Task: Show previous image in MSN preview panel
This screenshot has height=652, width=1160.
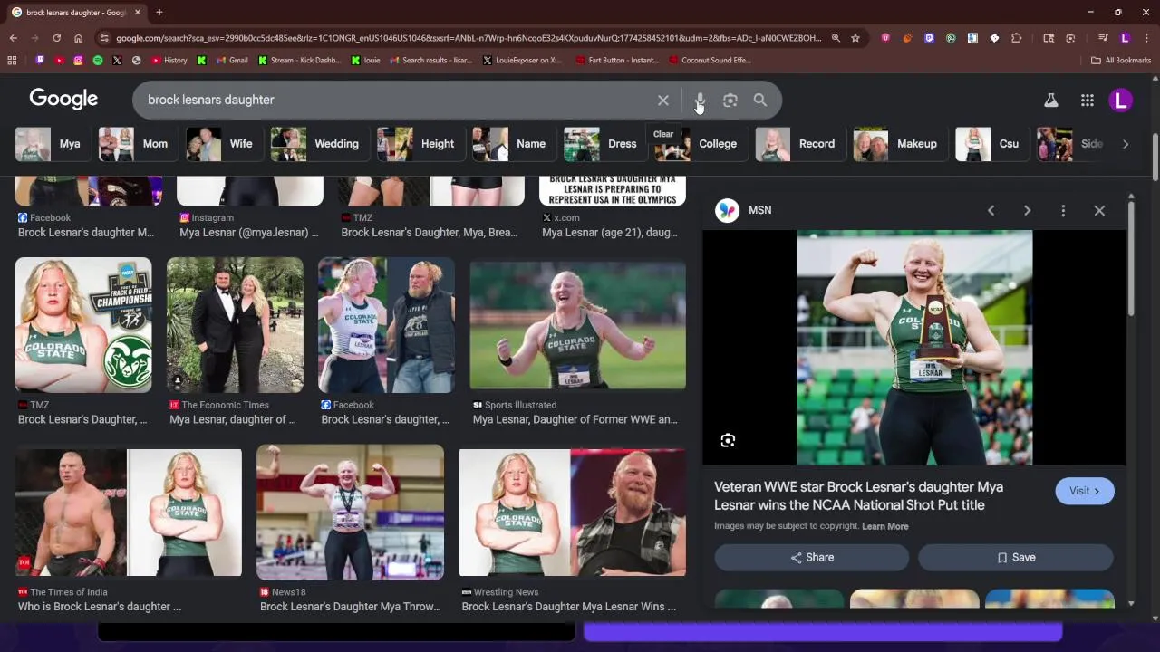Action: (991, 210)
